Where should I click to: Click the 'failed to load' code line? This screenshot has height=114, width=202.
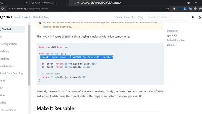tap(69, 64)
